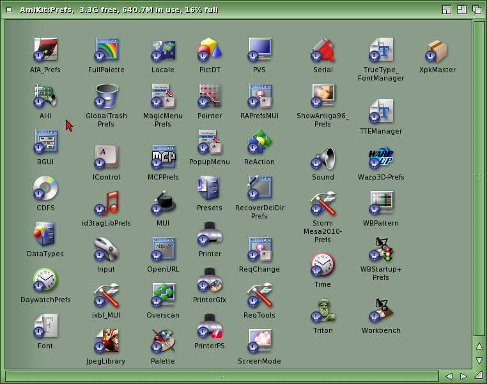Select the Overscan prefs icon
This screenshot has width=487, height=384.
(163, 295)
